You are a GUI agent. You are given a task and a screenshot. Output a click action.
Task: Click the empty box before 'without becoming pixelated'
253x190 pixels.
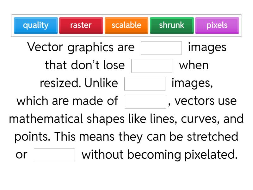(x=54, y=155)
